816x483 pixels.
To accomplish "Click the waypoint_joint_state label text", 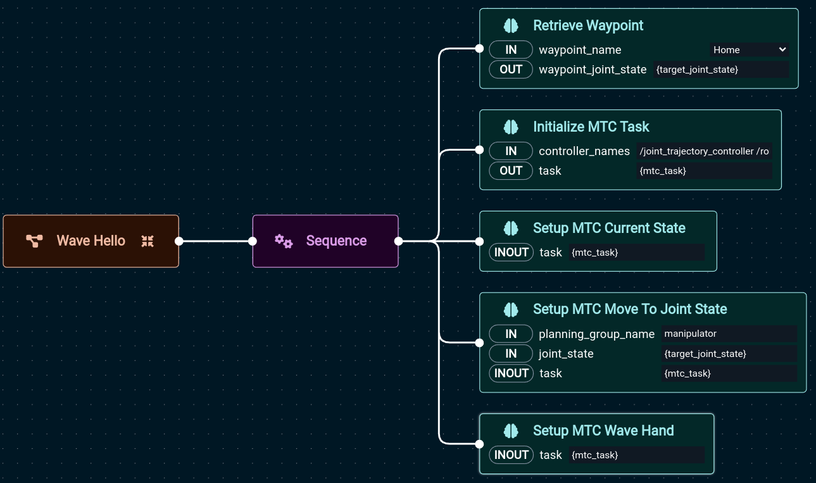I will point(593,70).
